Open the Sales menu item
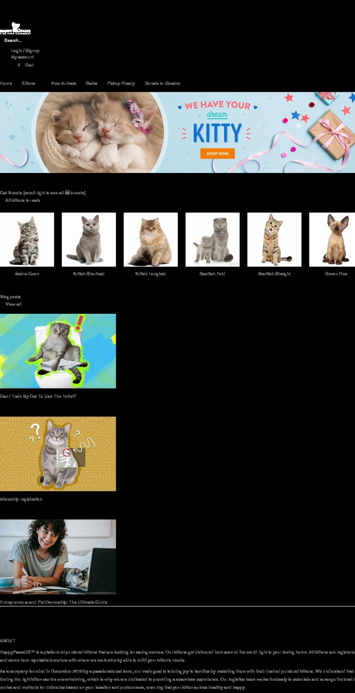The image size is (355, 693). pyautogui.click(x=91, y=84)
